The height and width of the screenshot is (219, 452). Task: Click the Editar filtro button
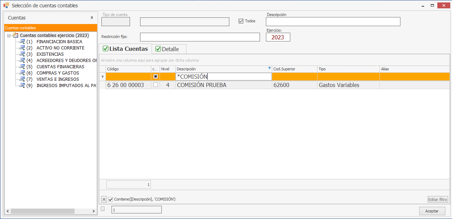(438, 200)
